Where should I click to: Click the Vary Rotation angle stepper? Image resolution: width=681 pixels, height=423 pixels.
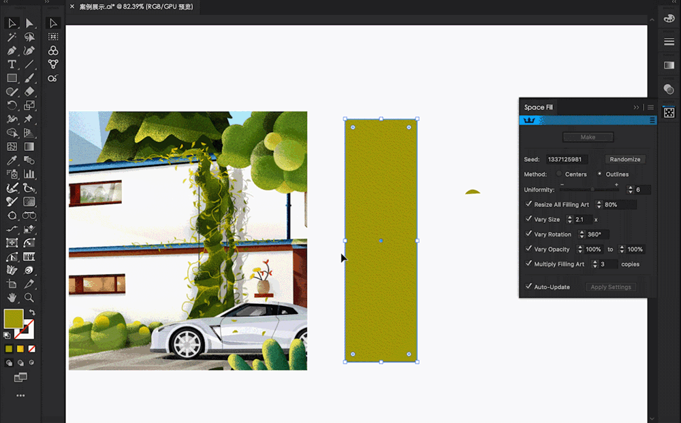point(582,234)
